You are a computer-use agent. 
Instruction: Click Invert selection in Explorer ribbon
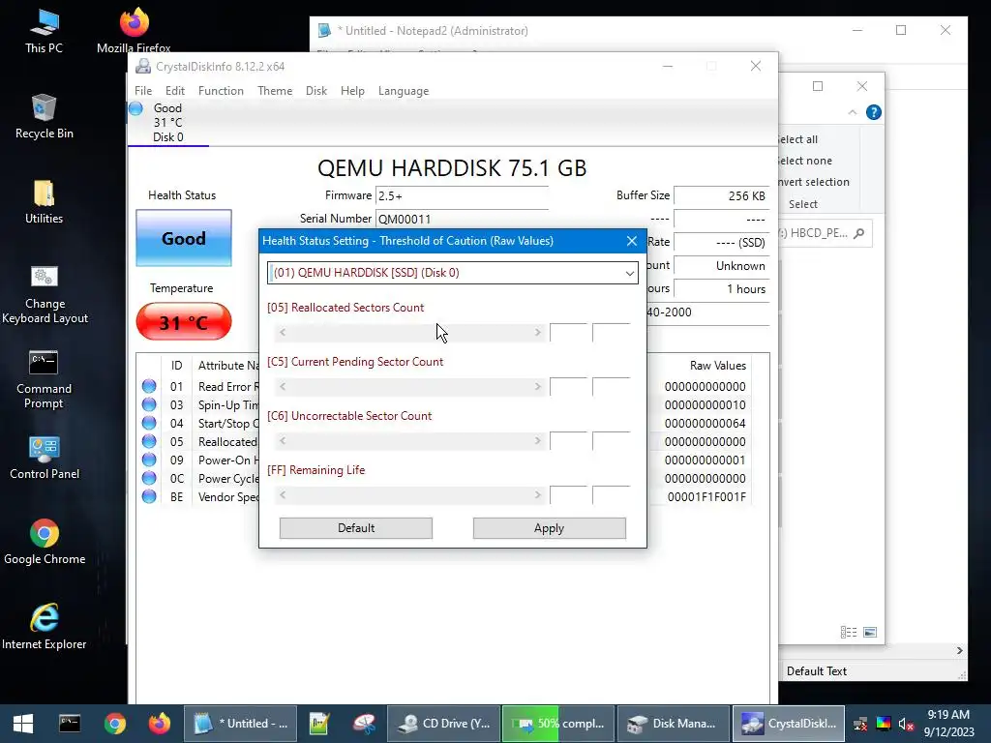click(813, 182)
